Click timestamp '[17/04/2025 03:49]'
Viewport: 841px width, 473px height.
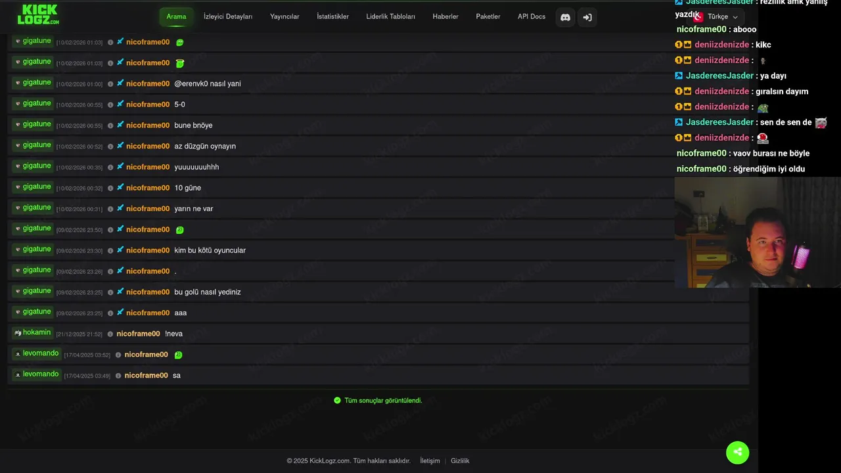87,376
